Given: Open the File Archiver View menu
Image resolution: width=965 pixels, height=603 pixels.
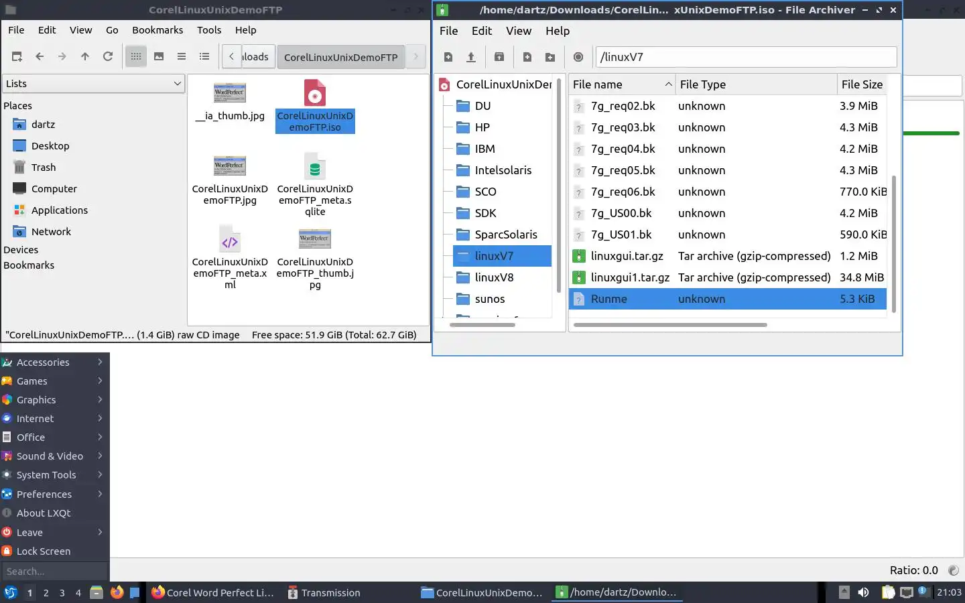Looking at the screenshot, I should pyautogui.click(x=519, y=31).
